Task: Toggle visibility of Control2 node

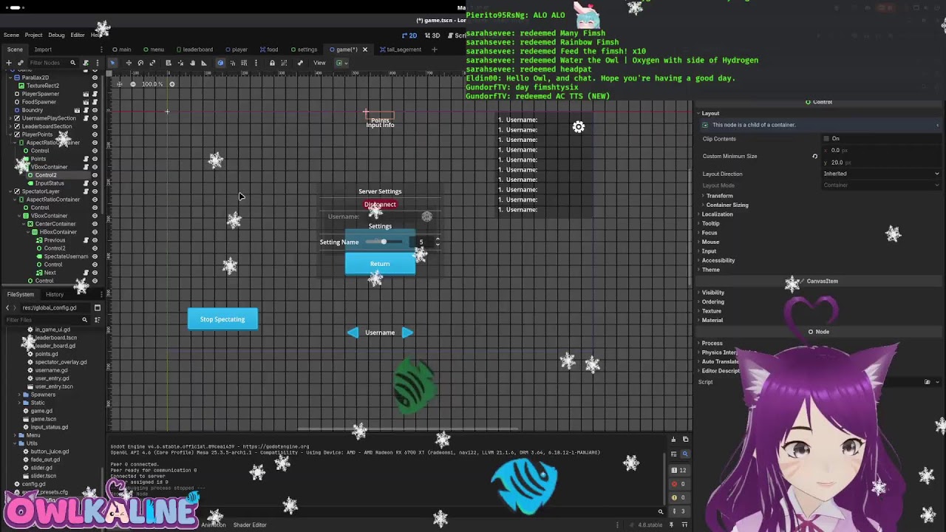Action: (95, 175)
